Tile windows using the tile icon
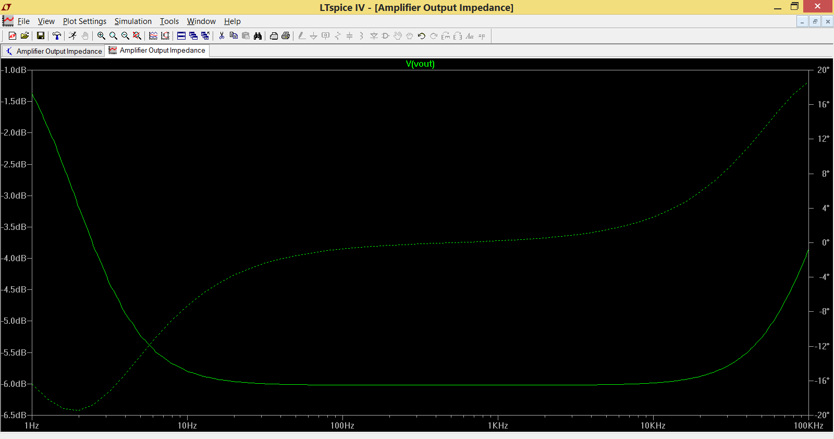The image size is (834, 439). [x=181, y=36]
